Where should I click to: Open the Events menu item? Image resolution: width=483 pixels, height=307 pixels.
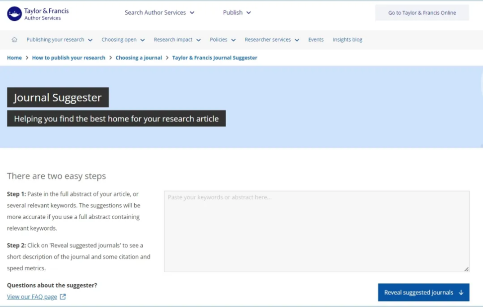click(316, 40)
